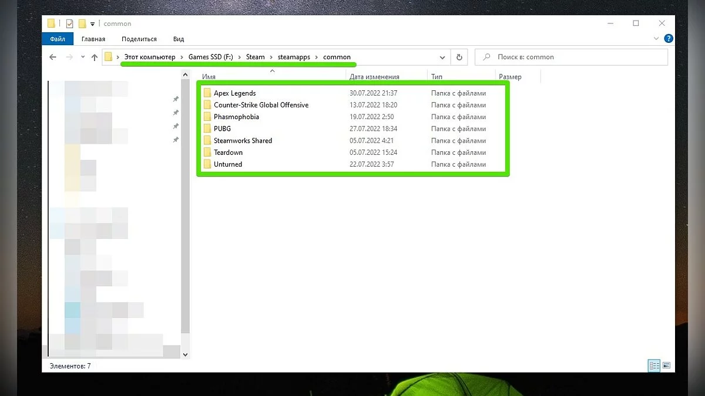Navigate to steamapps in breadcrumb path
The height and width of the screenshot is (396, 705).
pyautogui.click(x=294, y=57)
